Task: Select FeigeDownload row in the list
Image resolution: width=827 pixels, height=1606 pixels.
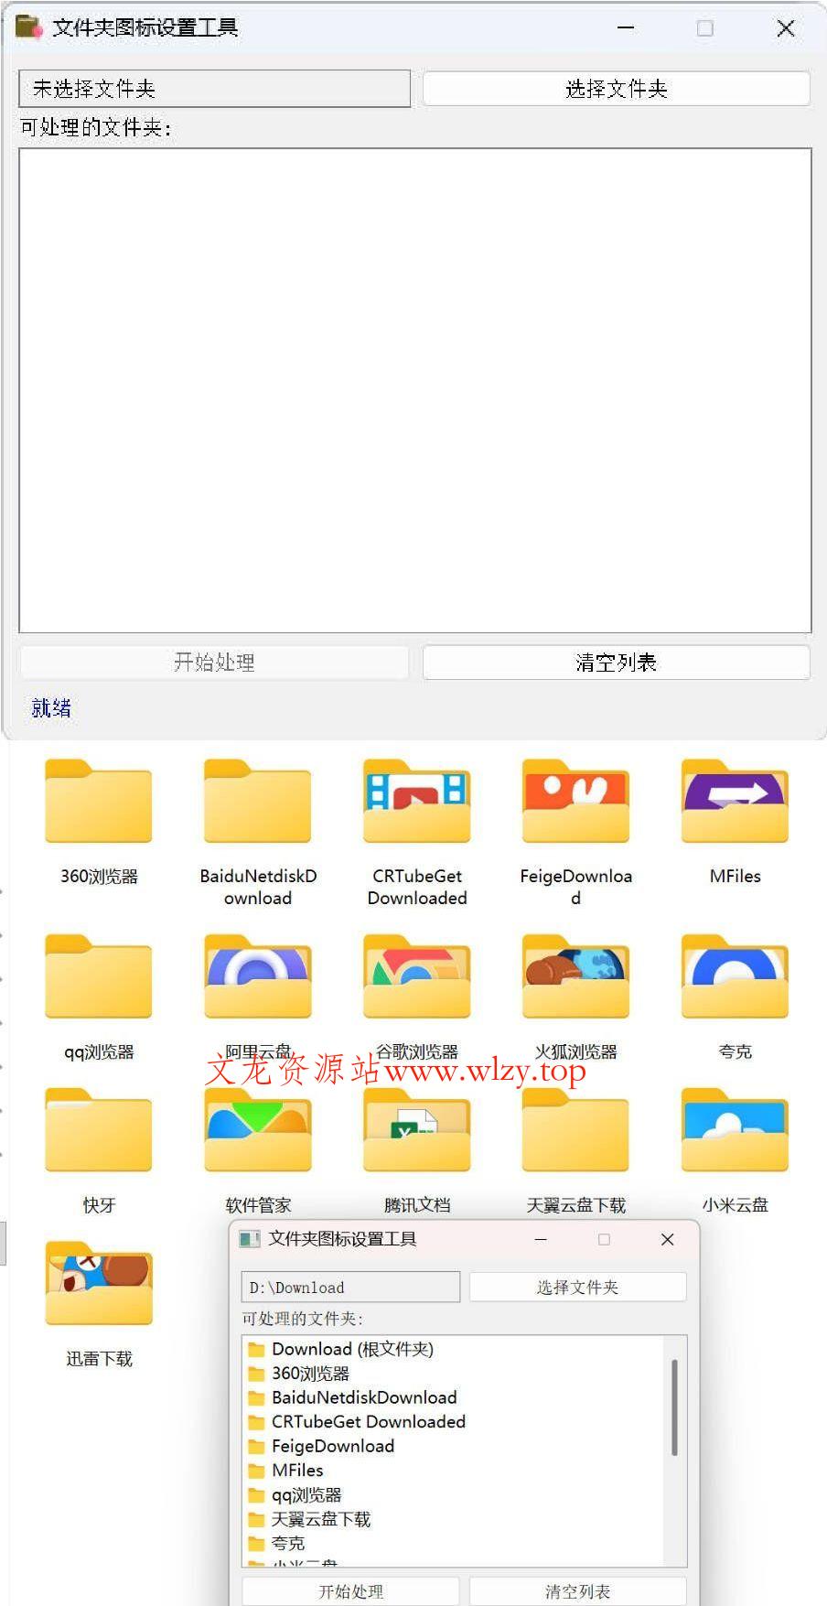Action: click(455, 1446)
